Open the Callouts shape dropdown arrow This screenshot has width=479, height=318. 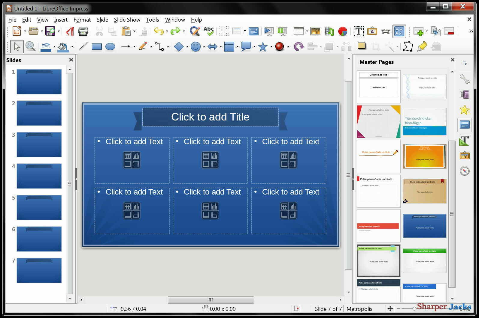pos(254,47)
